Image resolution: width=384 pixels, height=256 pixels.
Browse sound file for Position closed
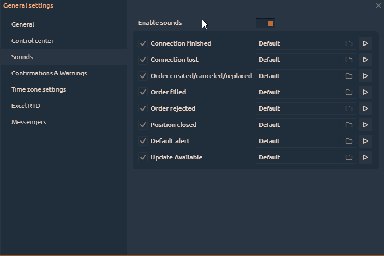click(x=349, y=125)
